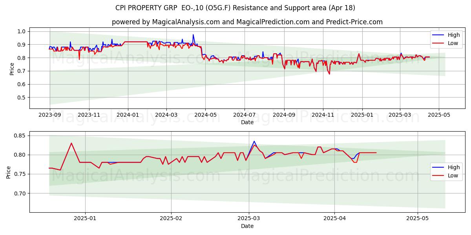Click the upper chart's '1.0' price tick

coord(22,31)
